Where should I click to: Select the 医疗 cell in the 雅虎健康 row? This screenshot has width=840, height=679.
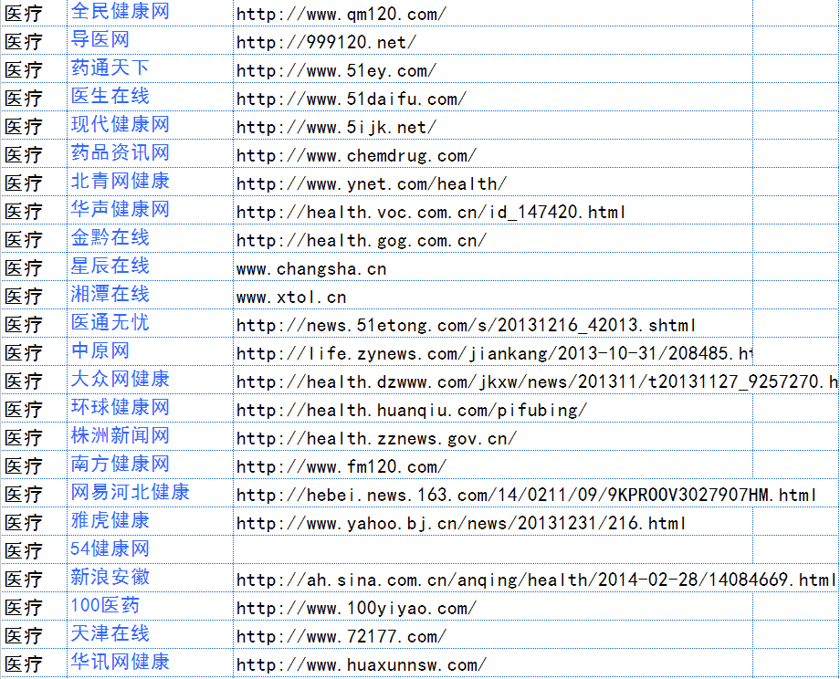pyautogui.click(x=34, y=522)
